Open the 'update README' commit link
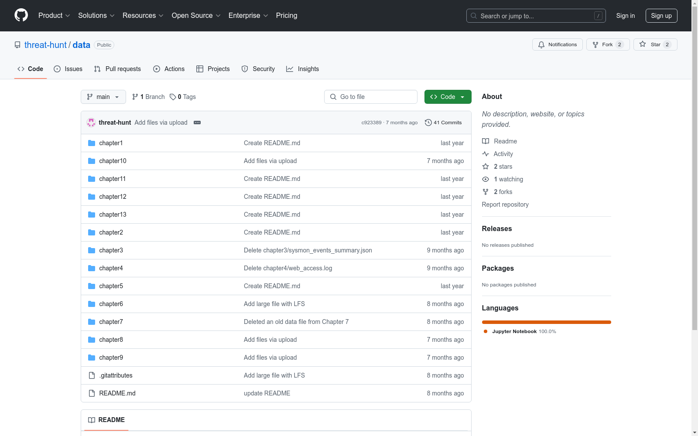 [x=267, y=393]
